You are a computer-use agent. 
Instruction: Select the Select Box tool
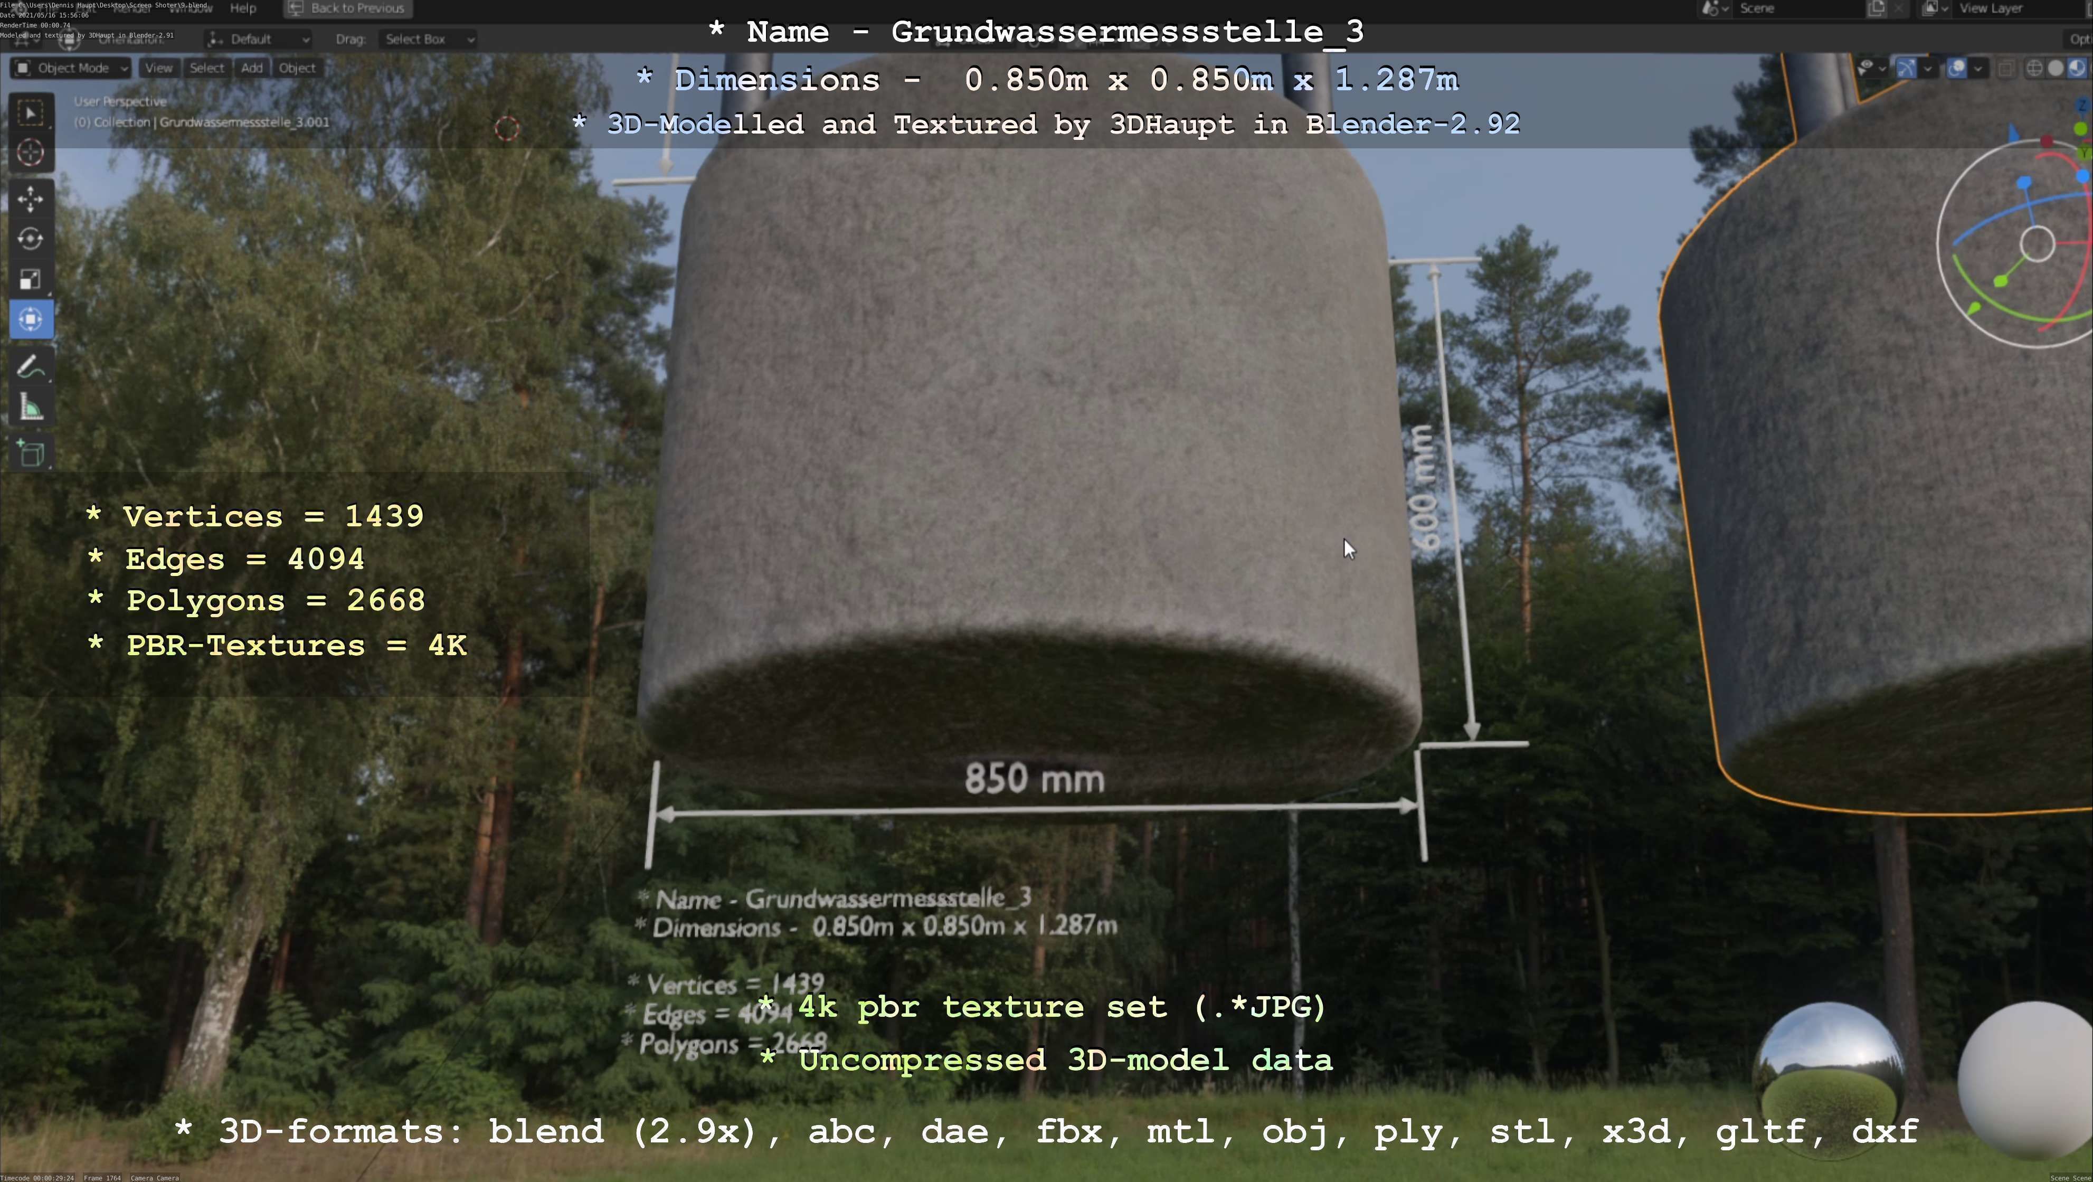point(31,113)
